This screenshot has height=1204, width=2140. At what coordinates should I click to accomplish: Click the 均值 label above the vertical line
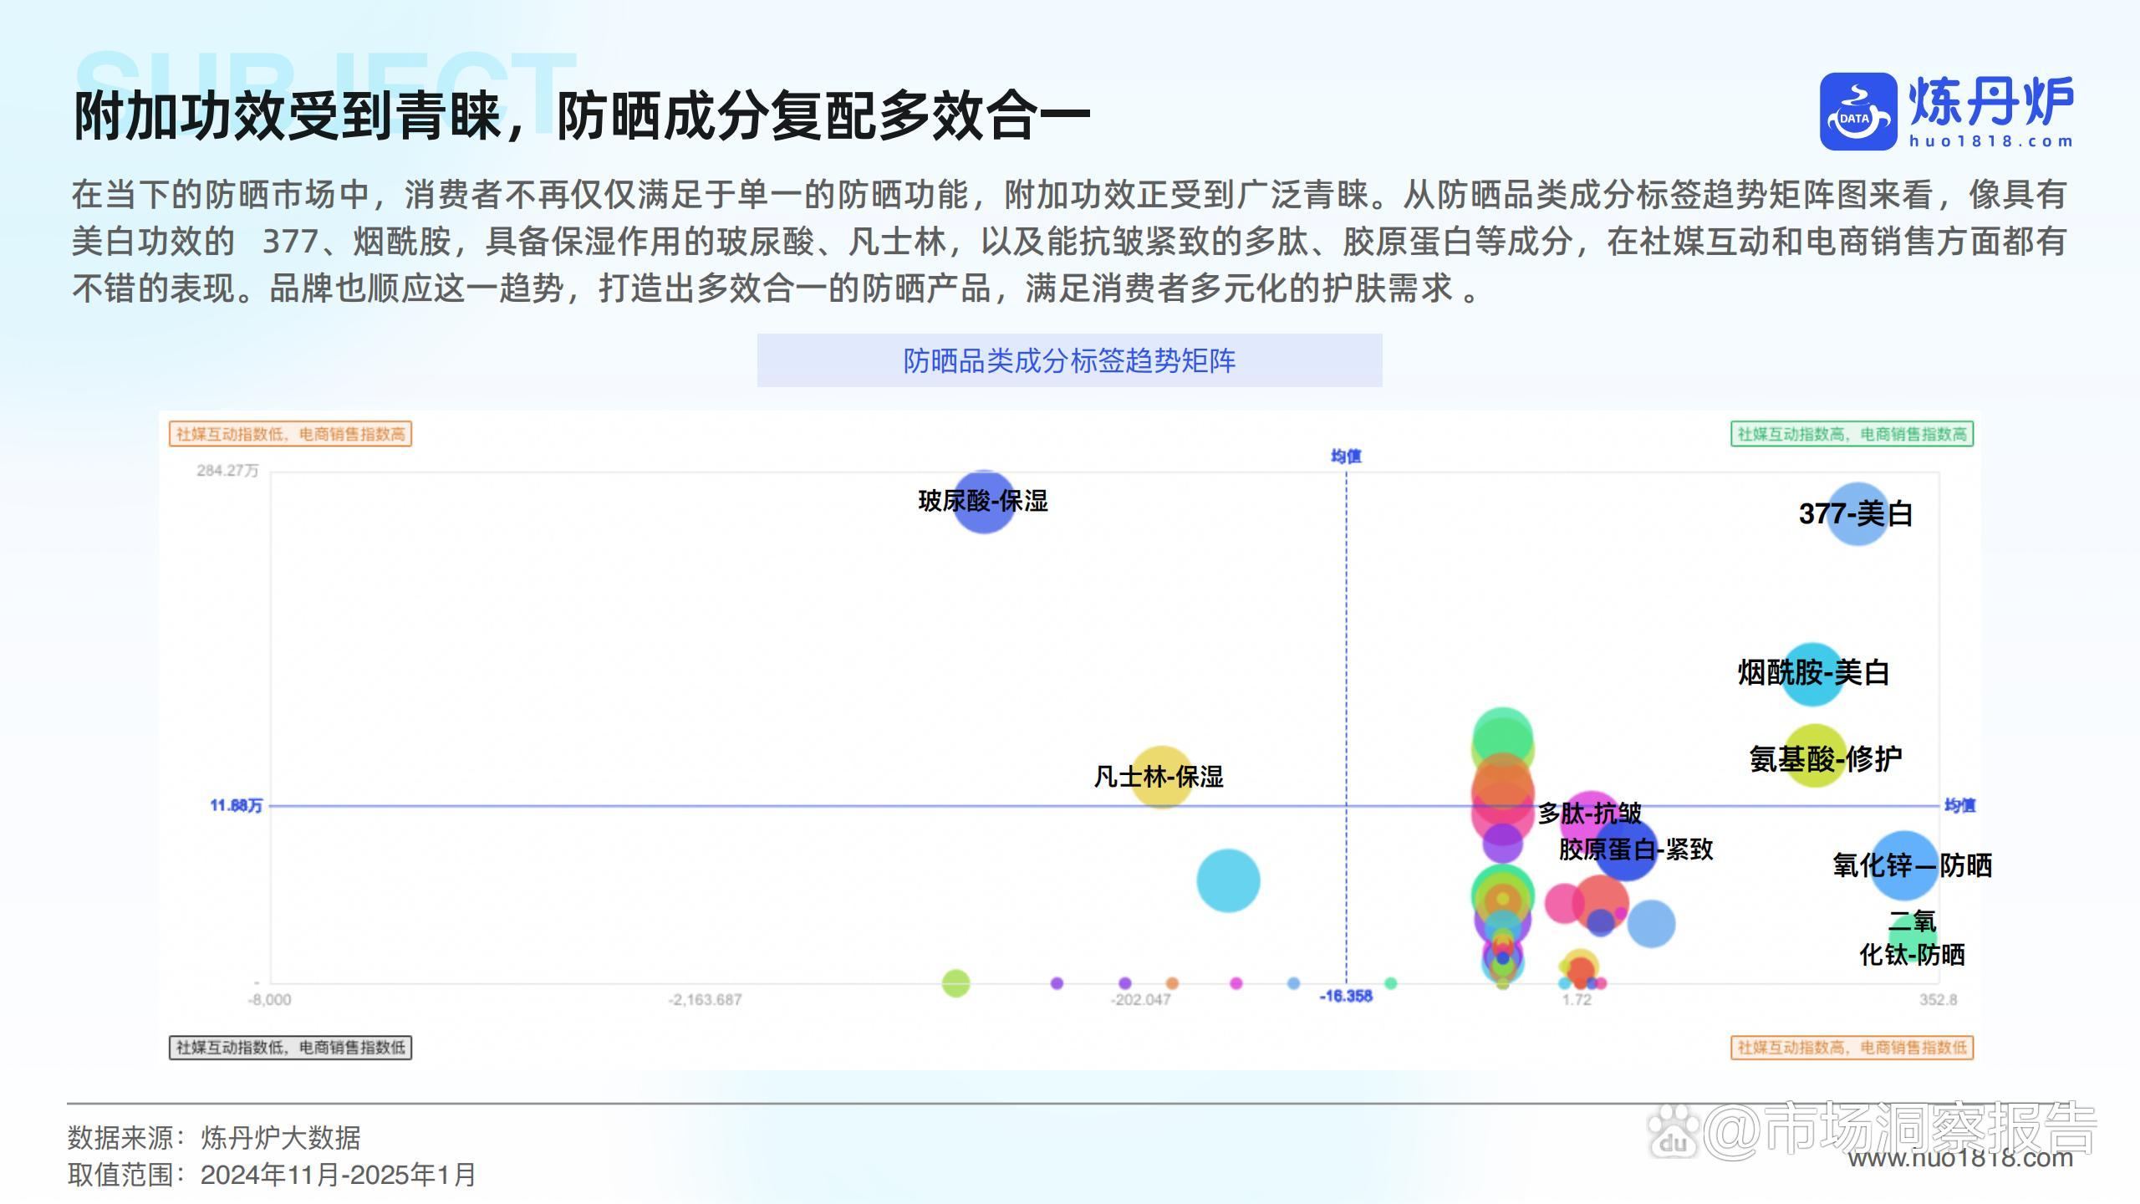click(x=1346, y=456)
